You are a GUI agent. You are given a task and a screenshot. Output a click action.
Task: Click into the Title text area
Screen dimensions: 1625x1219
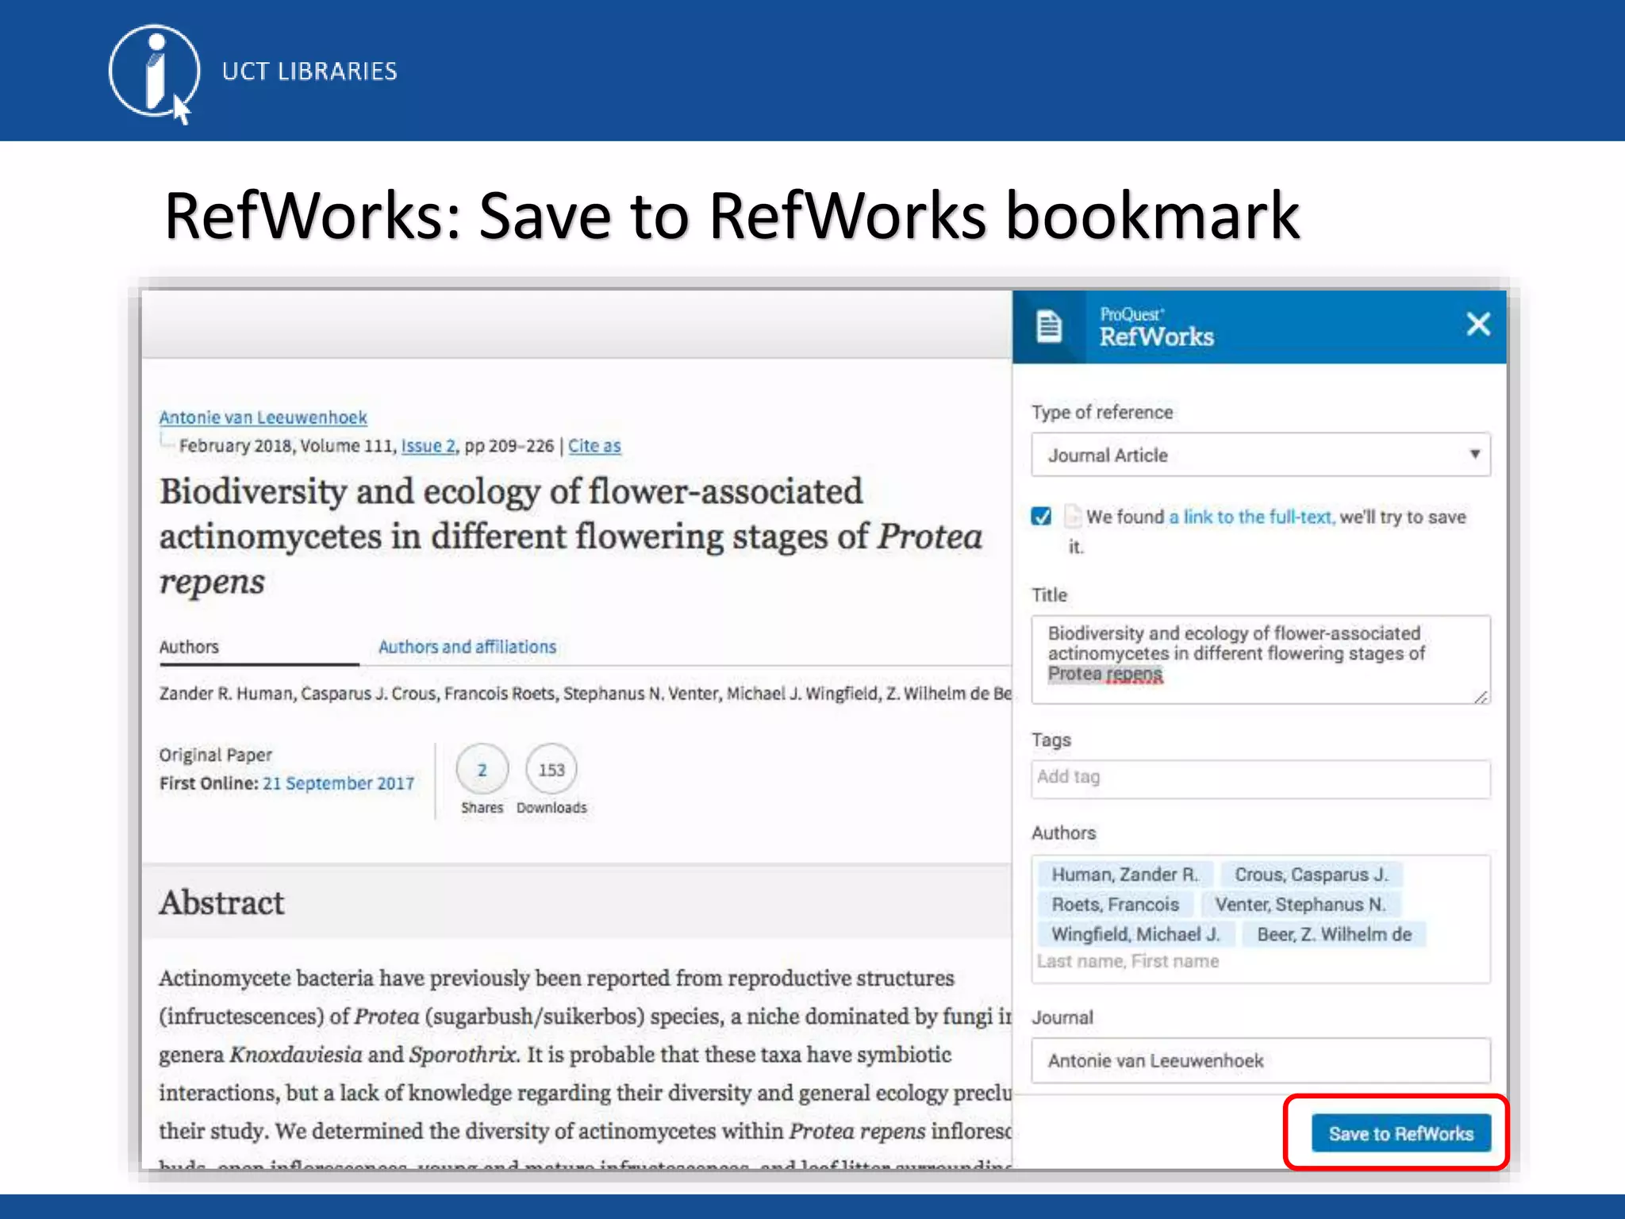[x=1261, y=659]
